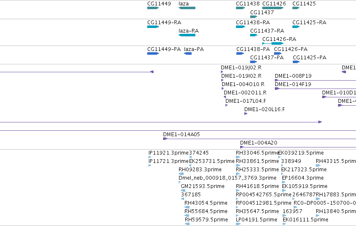
Task: Click the RP004512981.5prime EST label
Action: click(x=264, y=203)
